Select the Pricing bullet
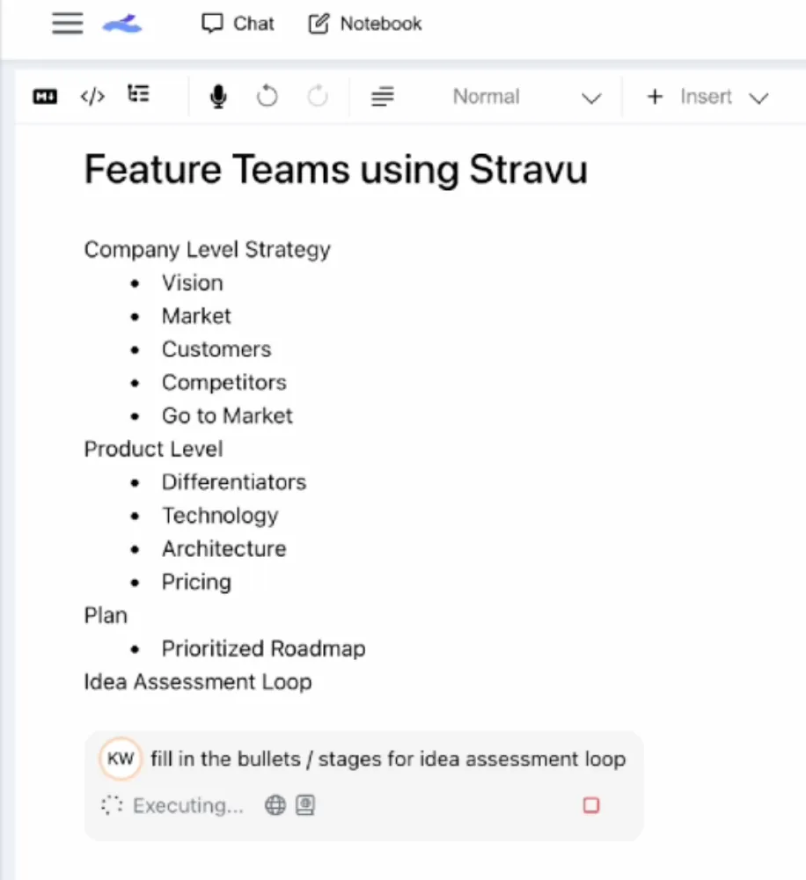The image size is (806, 880). point(196,582)
